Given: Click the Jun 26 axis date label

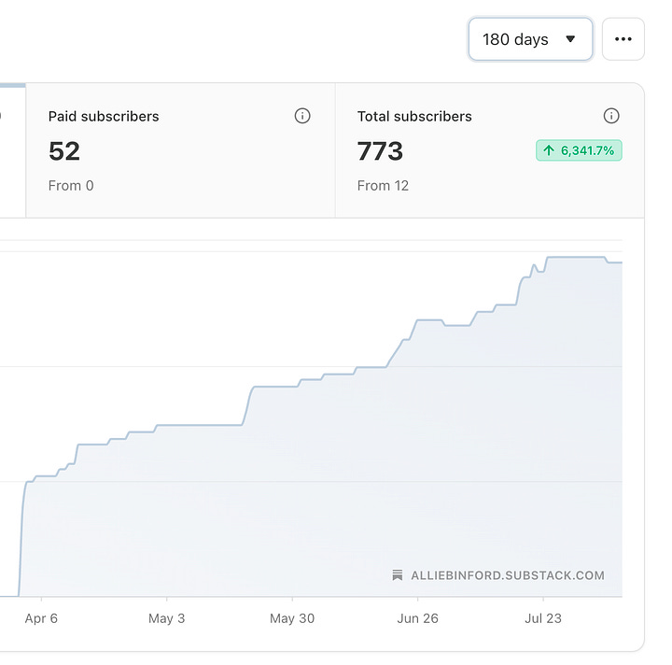Looking at the screenshot, I should coord(417,618).
